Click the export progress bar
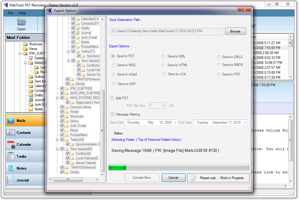The height and width of the screenshot is (200, 299). click(x=178, y=167)
